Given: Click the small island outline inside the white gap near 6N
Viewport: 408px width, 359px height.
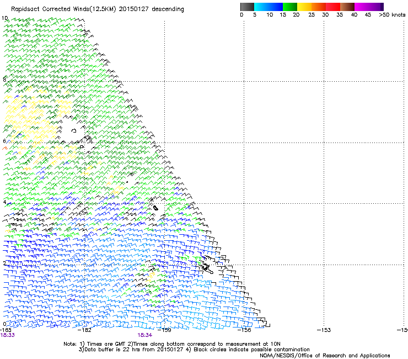Looking at the screenshot, I should [x=74, y=130].
